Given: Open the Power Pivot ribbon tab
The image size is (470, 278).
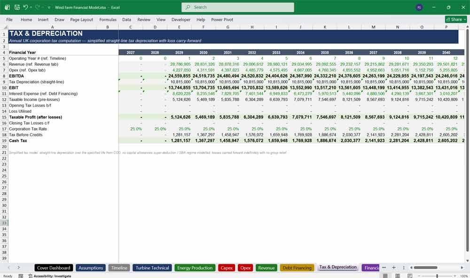Looking at the screenshot, I should (222, 19).
